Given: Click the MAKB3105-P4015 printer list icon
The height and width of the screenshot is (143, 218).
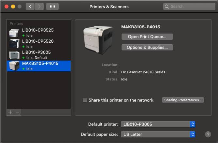Looking at the screenshot, I should [14, 66].
